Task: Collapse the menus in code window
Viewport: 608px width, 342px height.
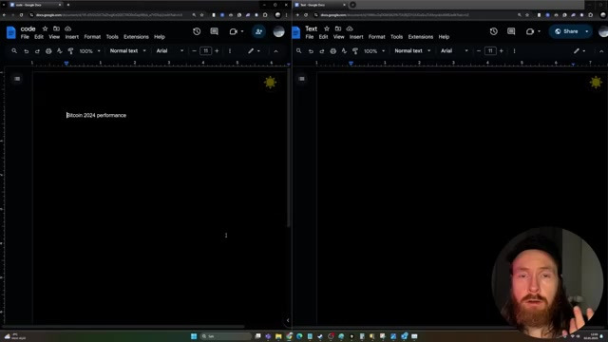Action: point(275,50)
